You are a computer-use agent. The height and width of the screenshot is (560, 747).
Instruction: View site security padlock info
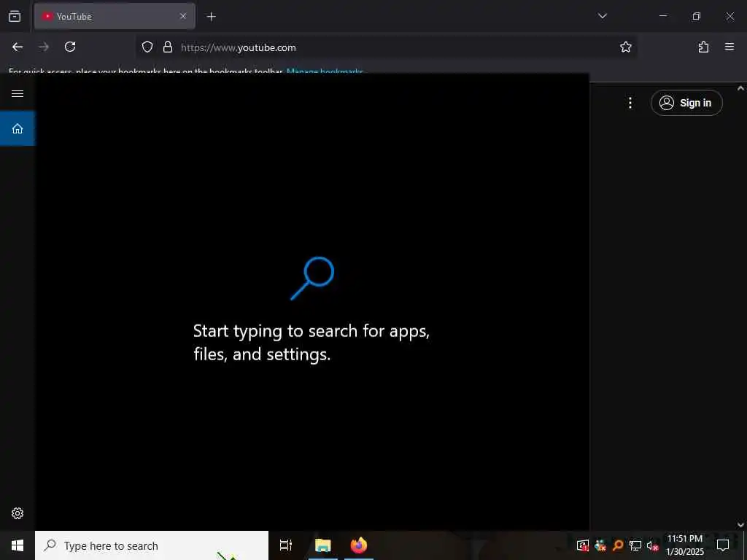[x=168, y=47]
